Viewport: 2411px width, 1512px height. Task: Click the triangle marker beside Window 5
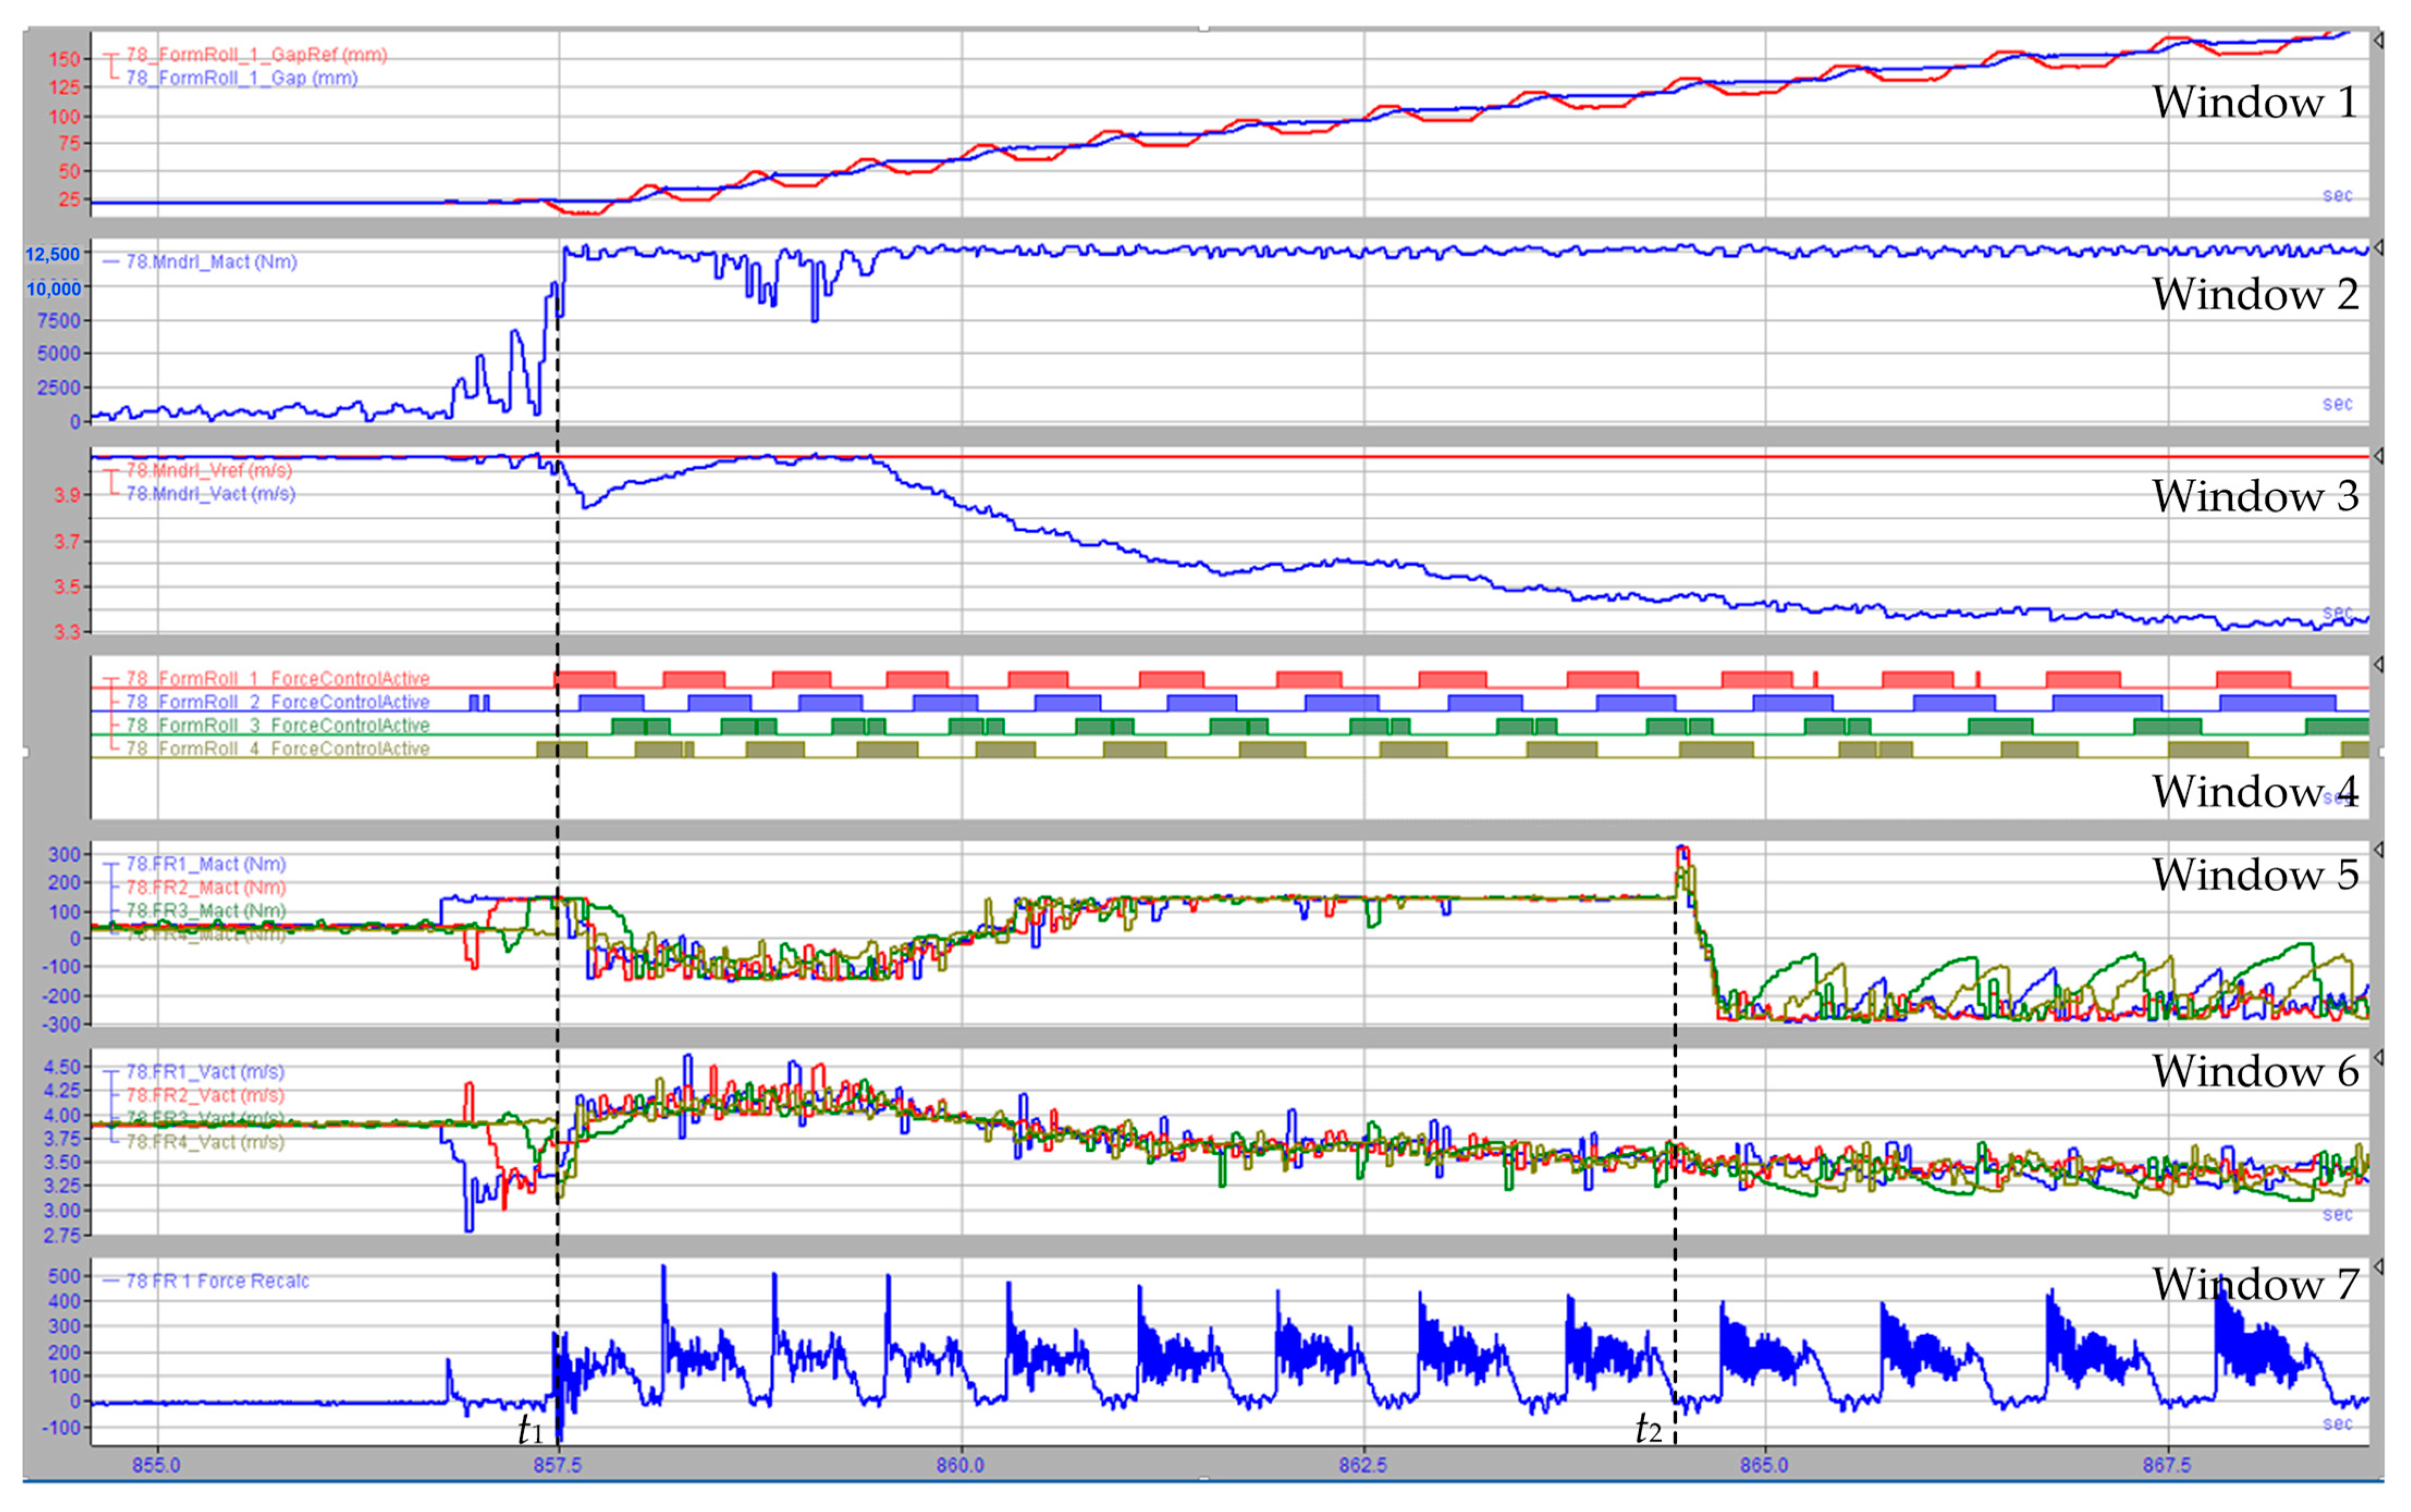coord(2378,850)
